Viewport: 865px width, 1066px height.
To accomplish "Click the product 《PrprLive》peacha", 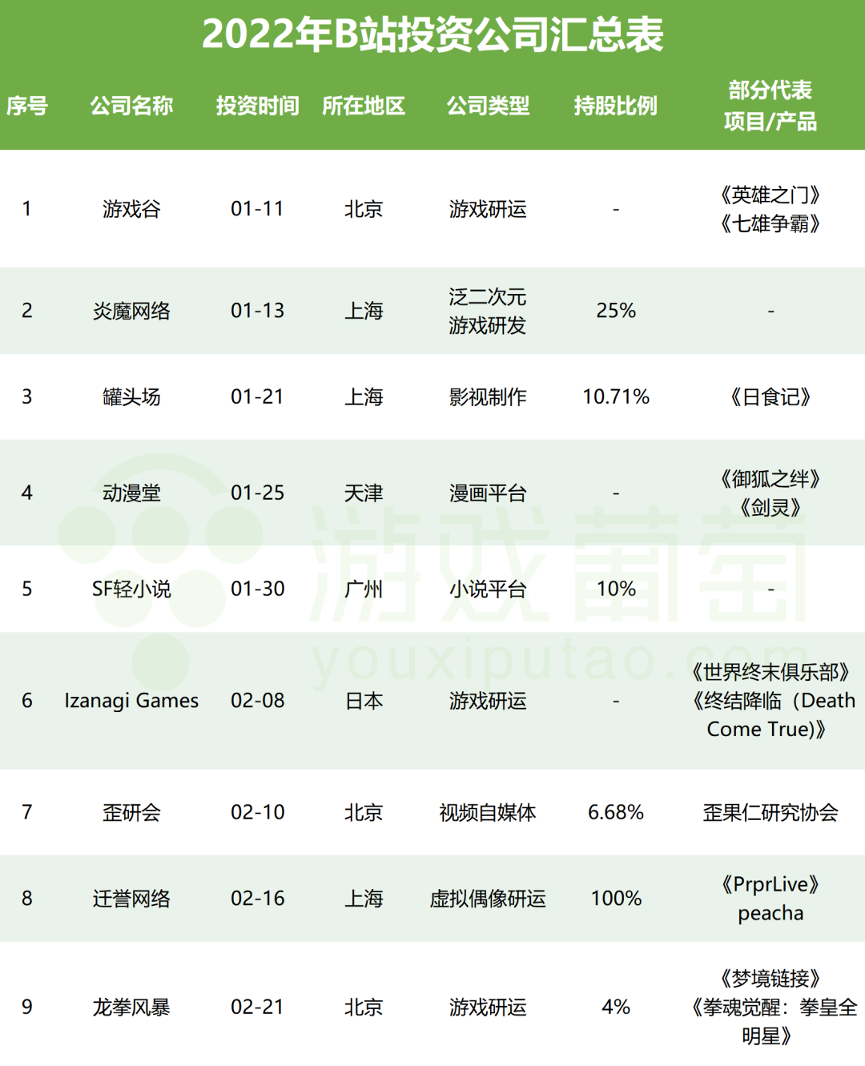I will tap(770, 899).
